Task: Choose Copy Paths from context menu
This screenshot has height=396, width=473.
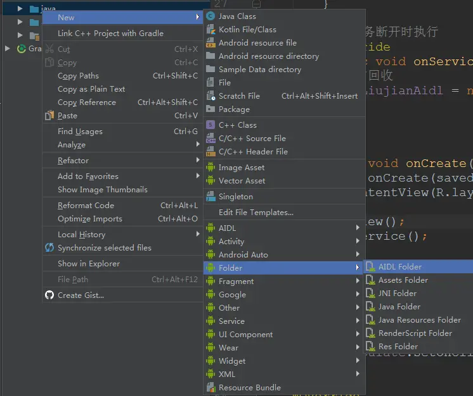Action: [122, 76]
